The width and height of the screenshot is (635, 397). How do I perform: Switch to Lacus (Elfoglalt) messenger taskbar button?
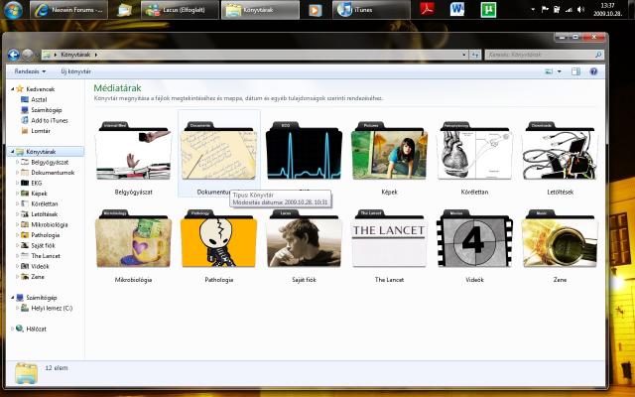click(x=180, y=10)
